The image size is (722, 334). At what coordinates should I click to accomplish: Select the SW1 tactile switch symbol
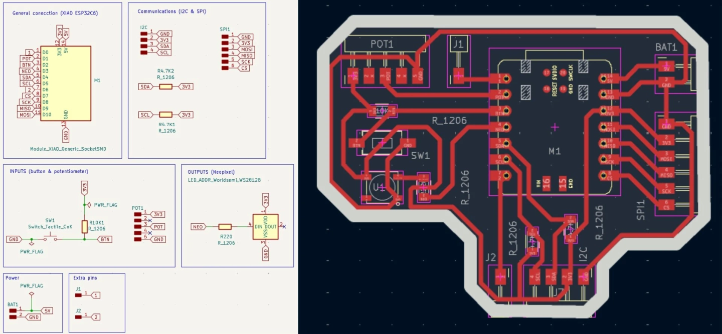click(50, 237)
